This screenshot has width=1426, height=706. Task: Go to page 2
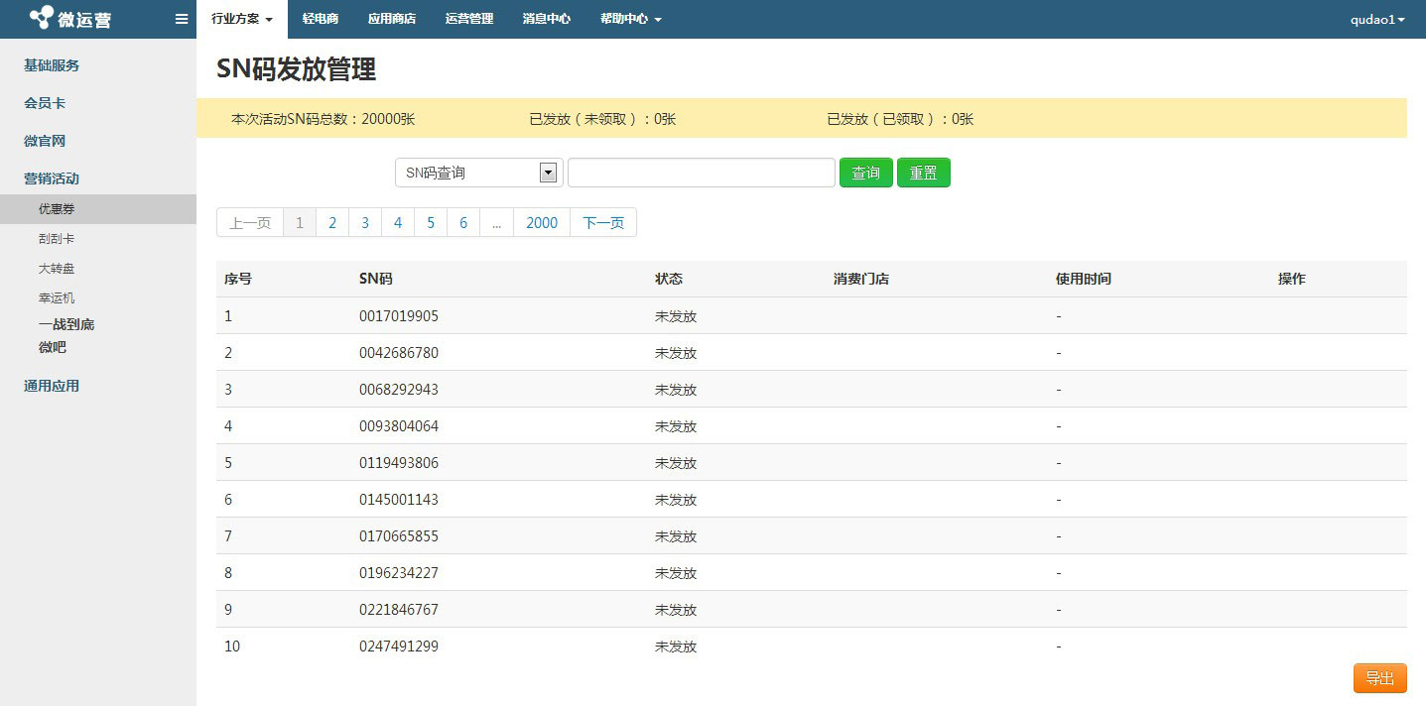(332, 222)
